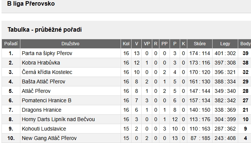This screenshot has height=143, width=251.
Task: Click the Družstvo column header
Action: (70, 44)
